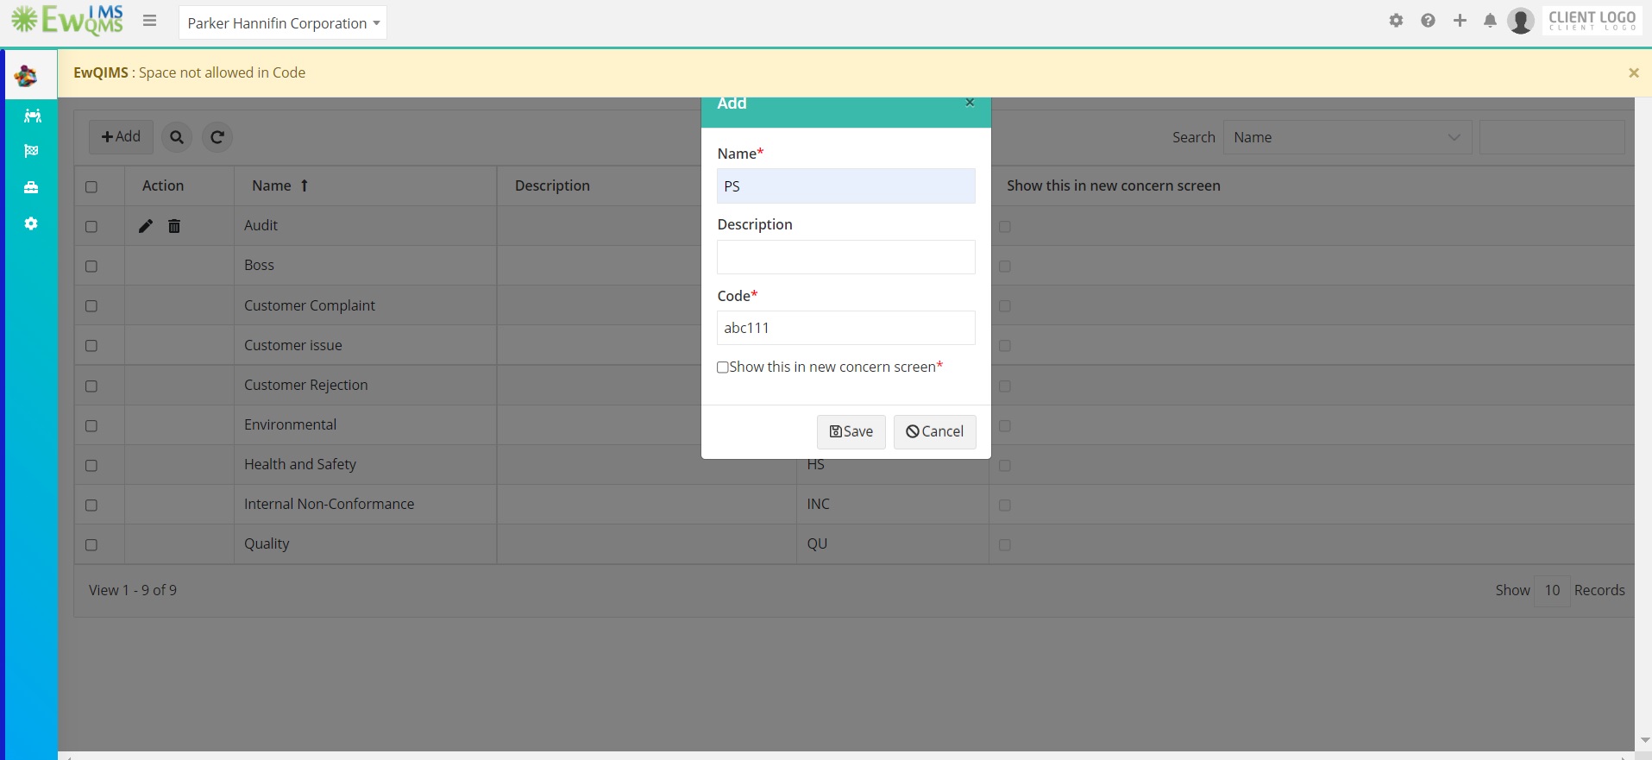Click the down arrow of vertical scrollbar
This screenshot has width=1652, height=760.
pyautogui.click(x=1644, y=740)
